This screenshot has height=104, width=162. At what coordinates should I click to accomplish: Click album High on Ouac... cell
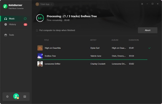click(119, 48)
